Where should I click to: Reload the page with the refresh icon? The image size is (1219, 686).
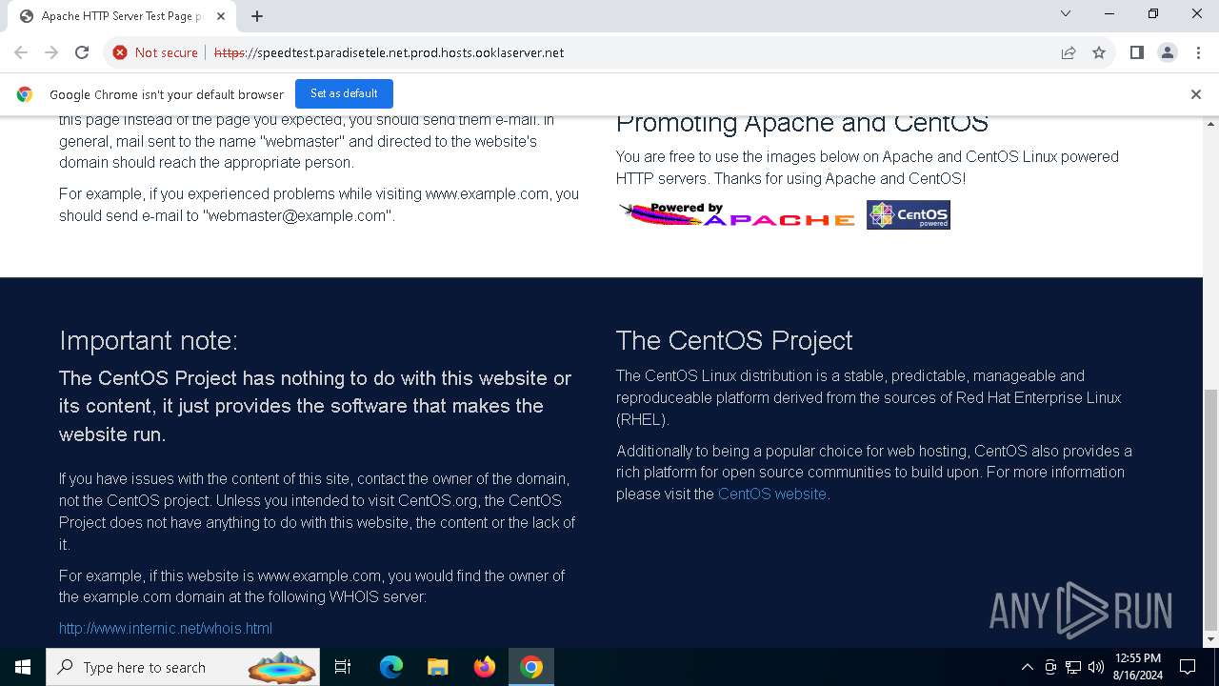(x=82, y=52)
